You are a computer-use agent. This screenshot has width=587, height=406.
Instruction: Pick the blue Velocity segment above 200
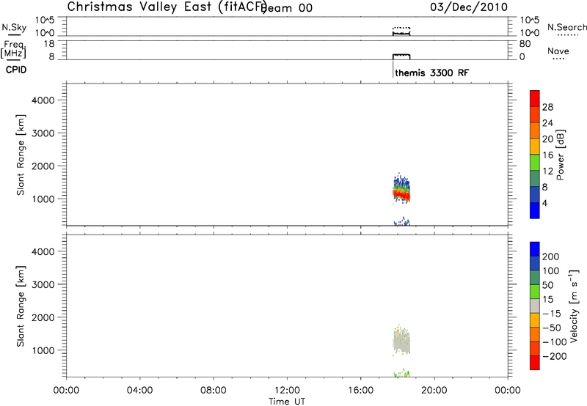click(535, 249)
